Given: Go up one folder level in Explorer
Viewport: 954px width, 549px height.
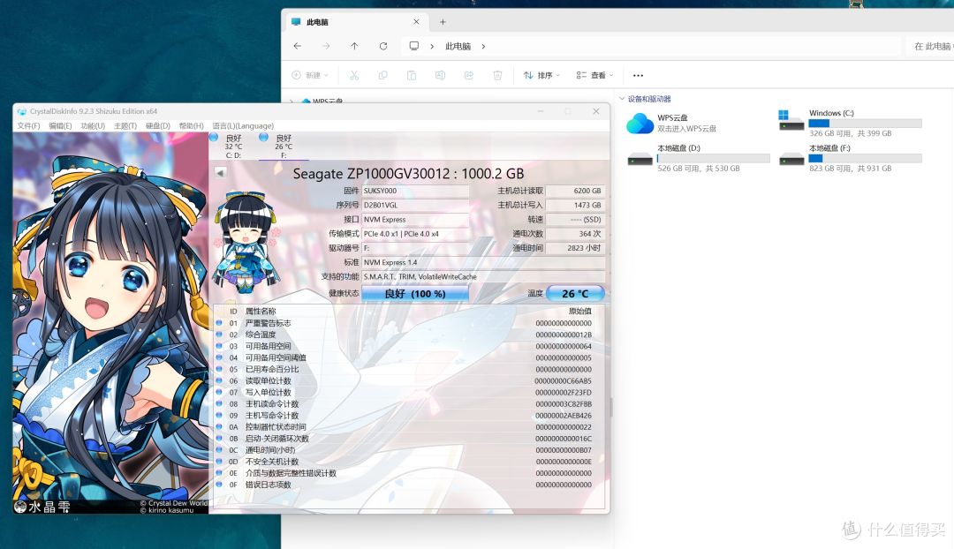Looking at the screenshot, I should click(x=355, y=46).
